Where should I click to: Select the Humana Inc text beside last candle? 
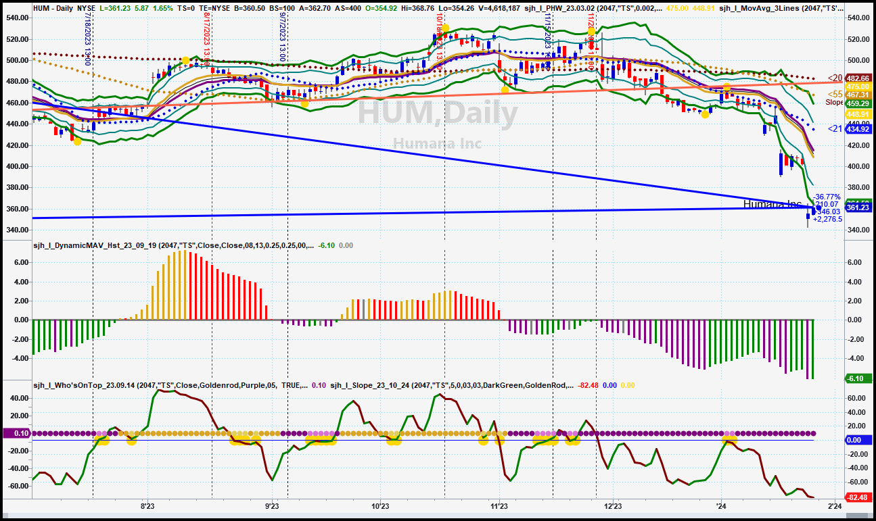772,204
